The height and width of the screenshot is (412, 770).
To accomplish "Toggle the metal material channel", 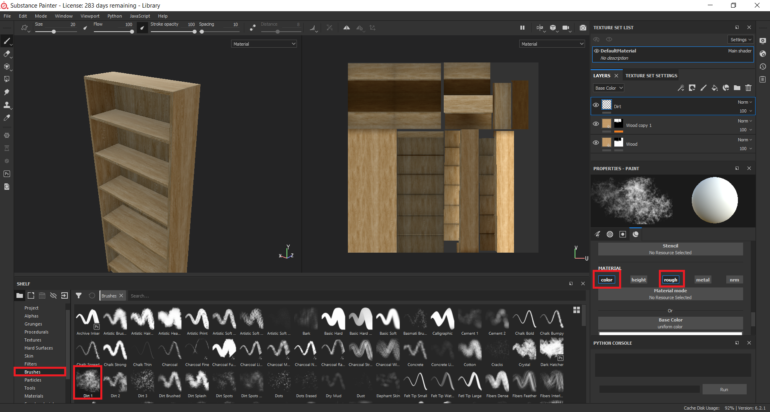I will point(703,279).
